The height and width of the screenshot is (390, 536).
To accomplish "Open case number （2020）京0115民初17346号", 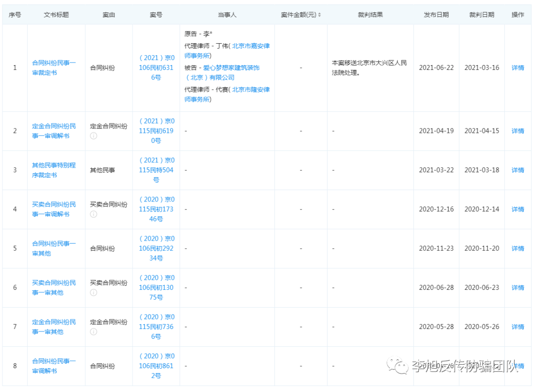I will click(x=156, y=209).
